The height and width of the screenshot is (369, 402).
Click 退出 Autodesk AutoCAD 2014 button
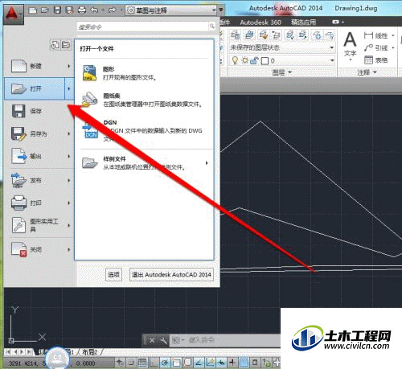point(171,275)
